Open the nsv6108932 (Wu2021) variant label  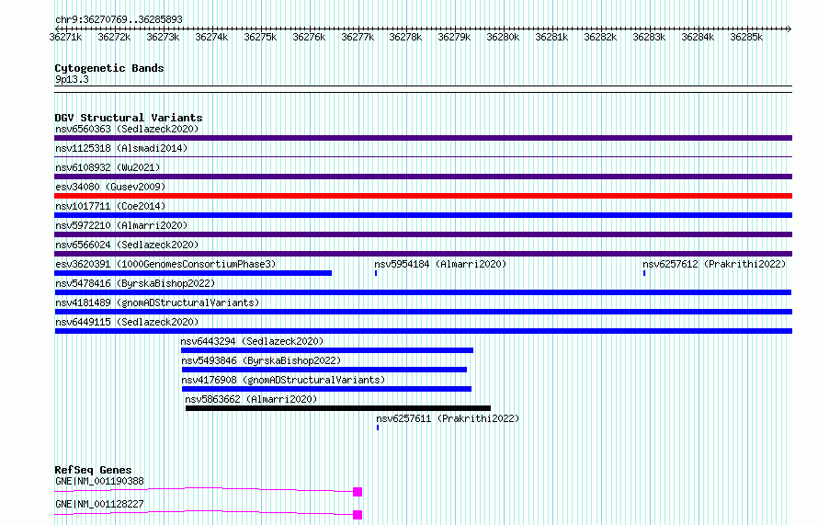(x=108, y=167)
